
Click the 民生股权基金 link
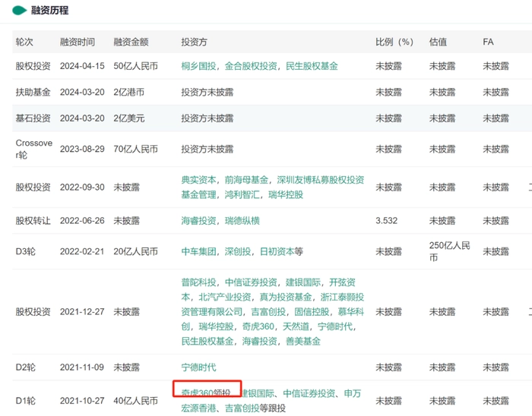(x=312, y=66)
